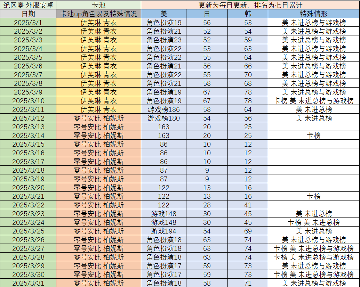
Task: Select the date cell 2025/3/1
Action: tap(28, 23)
